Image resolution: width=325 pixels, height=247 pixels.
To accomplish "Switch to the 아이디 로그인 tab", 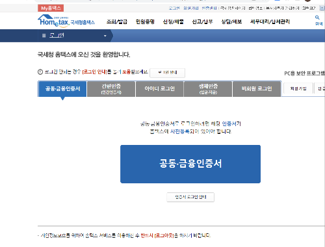I will click(x=160, y=89).
